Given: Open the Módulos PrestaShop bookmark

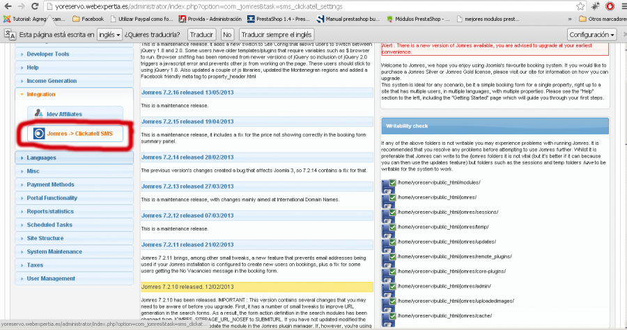Looking at the screenshot, I should coord(418,19).
